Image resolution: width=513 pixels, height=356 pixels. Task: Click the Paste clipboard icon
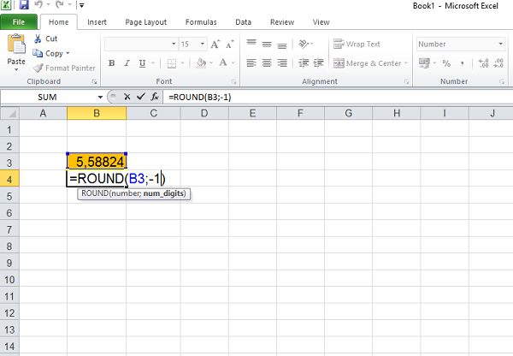point(16,48)
